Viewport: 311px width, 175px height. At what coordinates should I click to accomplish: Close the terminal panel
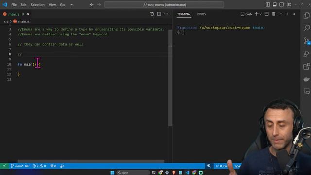pyautogui.click(x=294, y=14)
